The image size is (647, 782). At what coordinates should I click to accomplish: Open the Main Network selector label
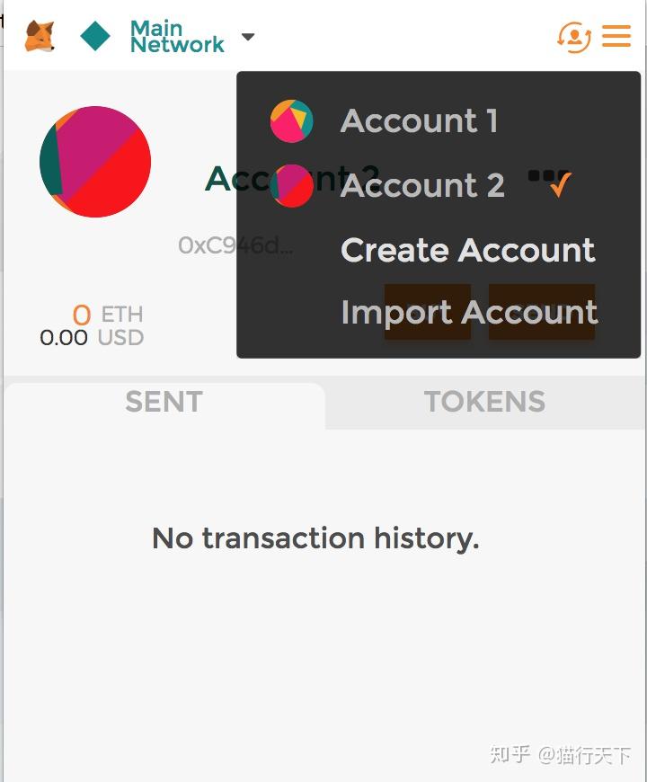(177, 36)
